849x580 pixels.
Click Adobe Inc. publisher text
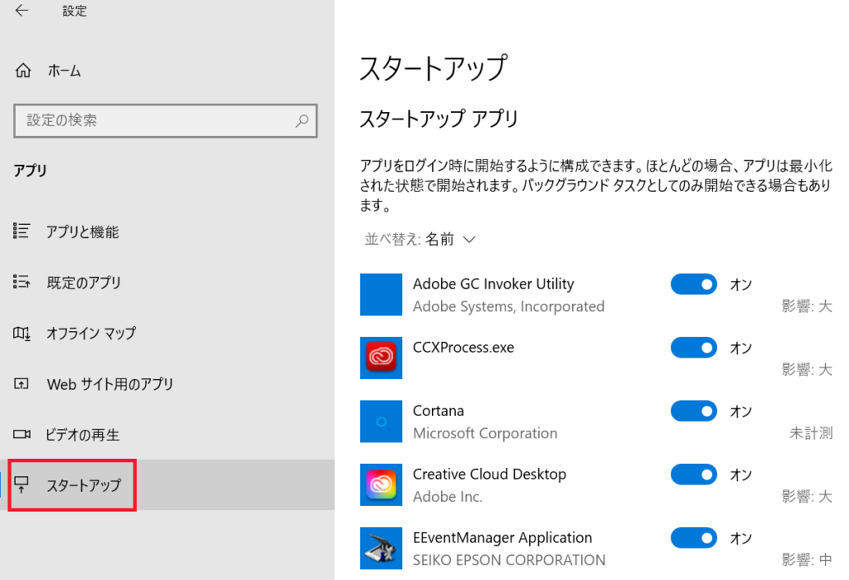pyautogui.click(x=447, y=496)
